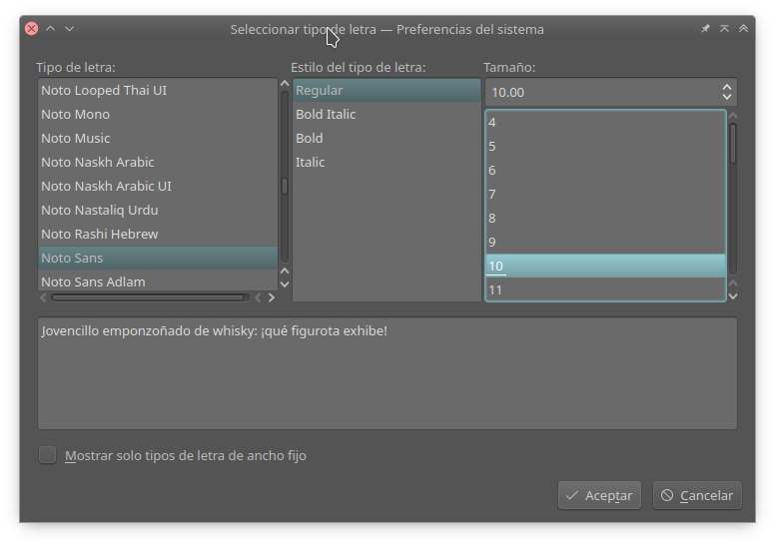The width and height of the screenshot is (775, 546).
Task: Decrease size with spinbox down arrow
Action: pyautogui.click(x=727, y=98)
